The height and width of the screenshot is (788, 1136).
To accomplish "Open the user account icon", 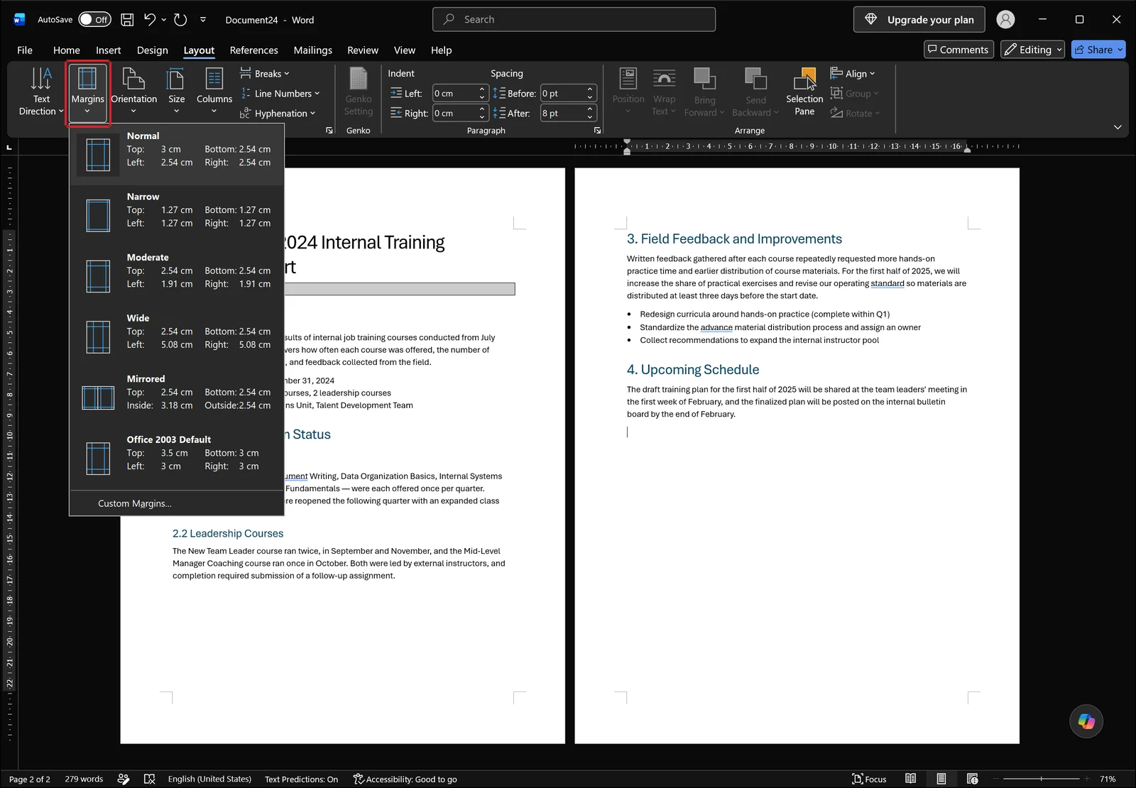I will tap(1005, 20).
